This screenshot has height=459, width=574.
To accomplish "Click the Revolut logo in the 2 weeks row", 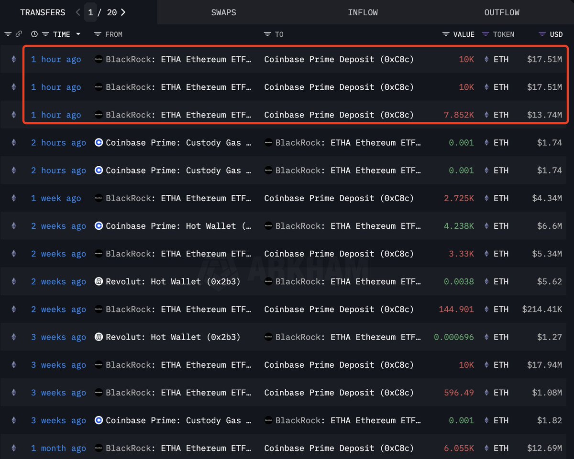I will 99,281.
